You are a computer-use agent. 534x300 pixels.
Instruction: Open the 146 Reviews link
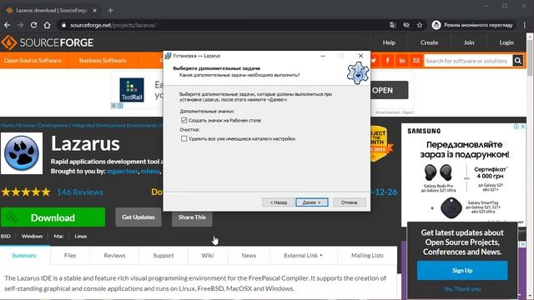(x=80, y=192)
